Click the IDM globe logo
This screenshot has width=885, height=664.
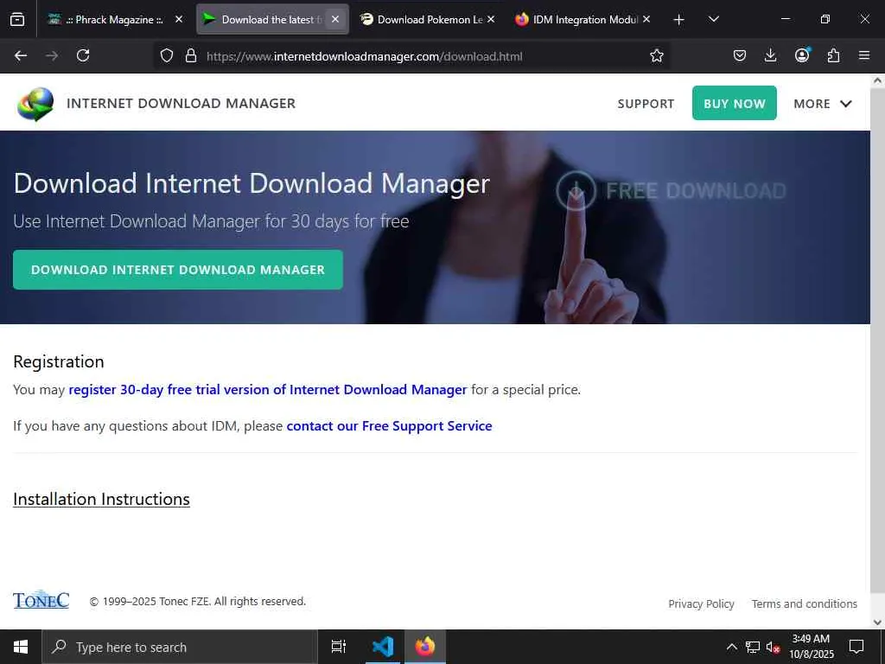[35, 104]
